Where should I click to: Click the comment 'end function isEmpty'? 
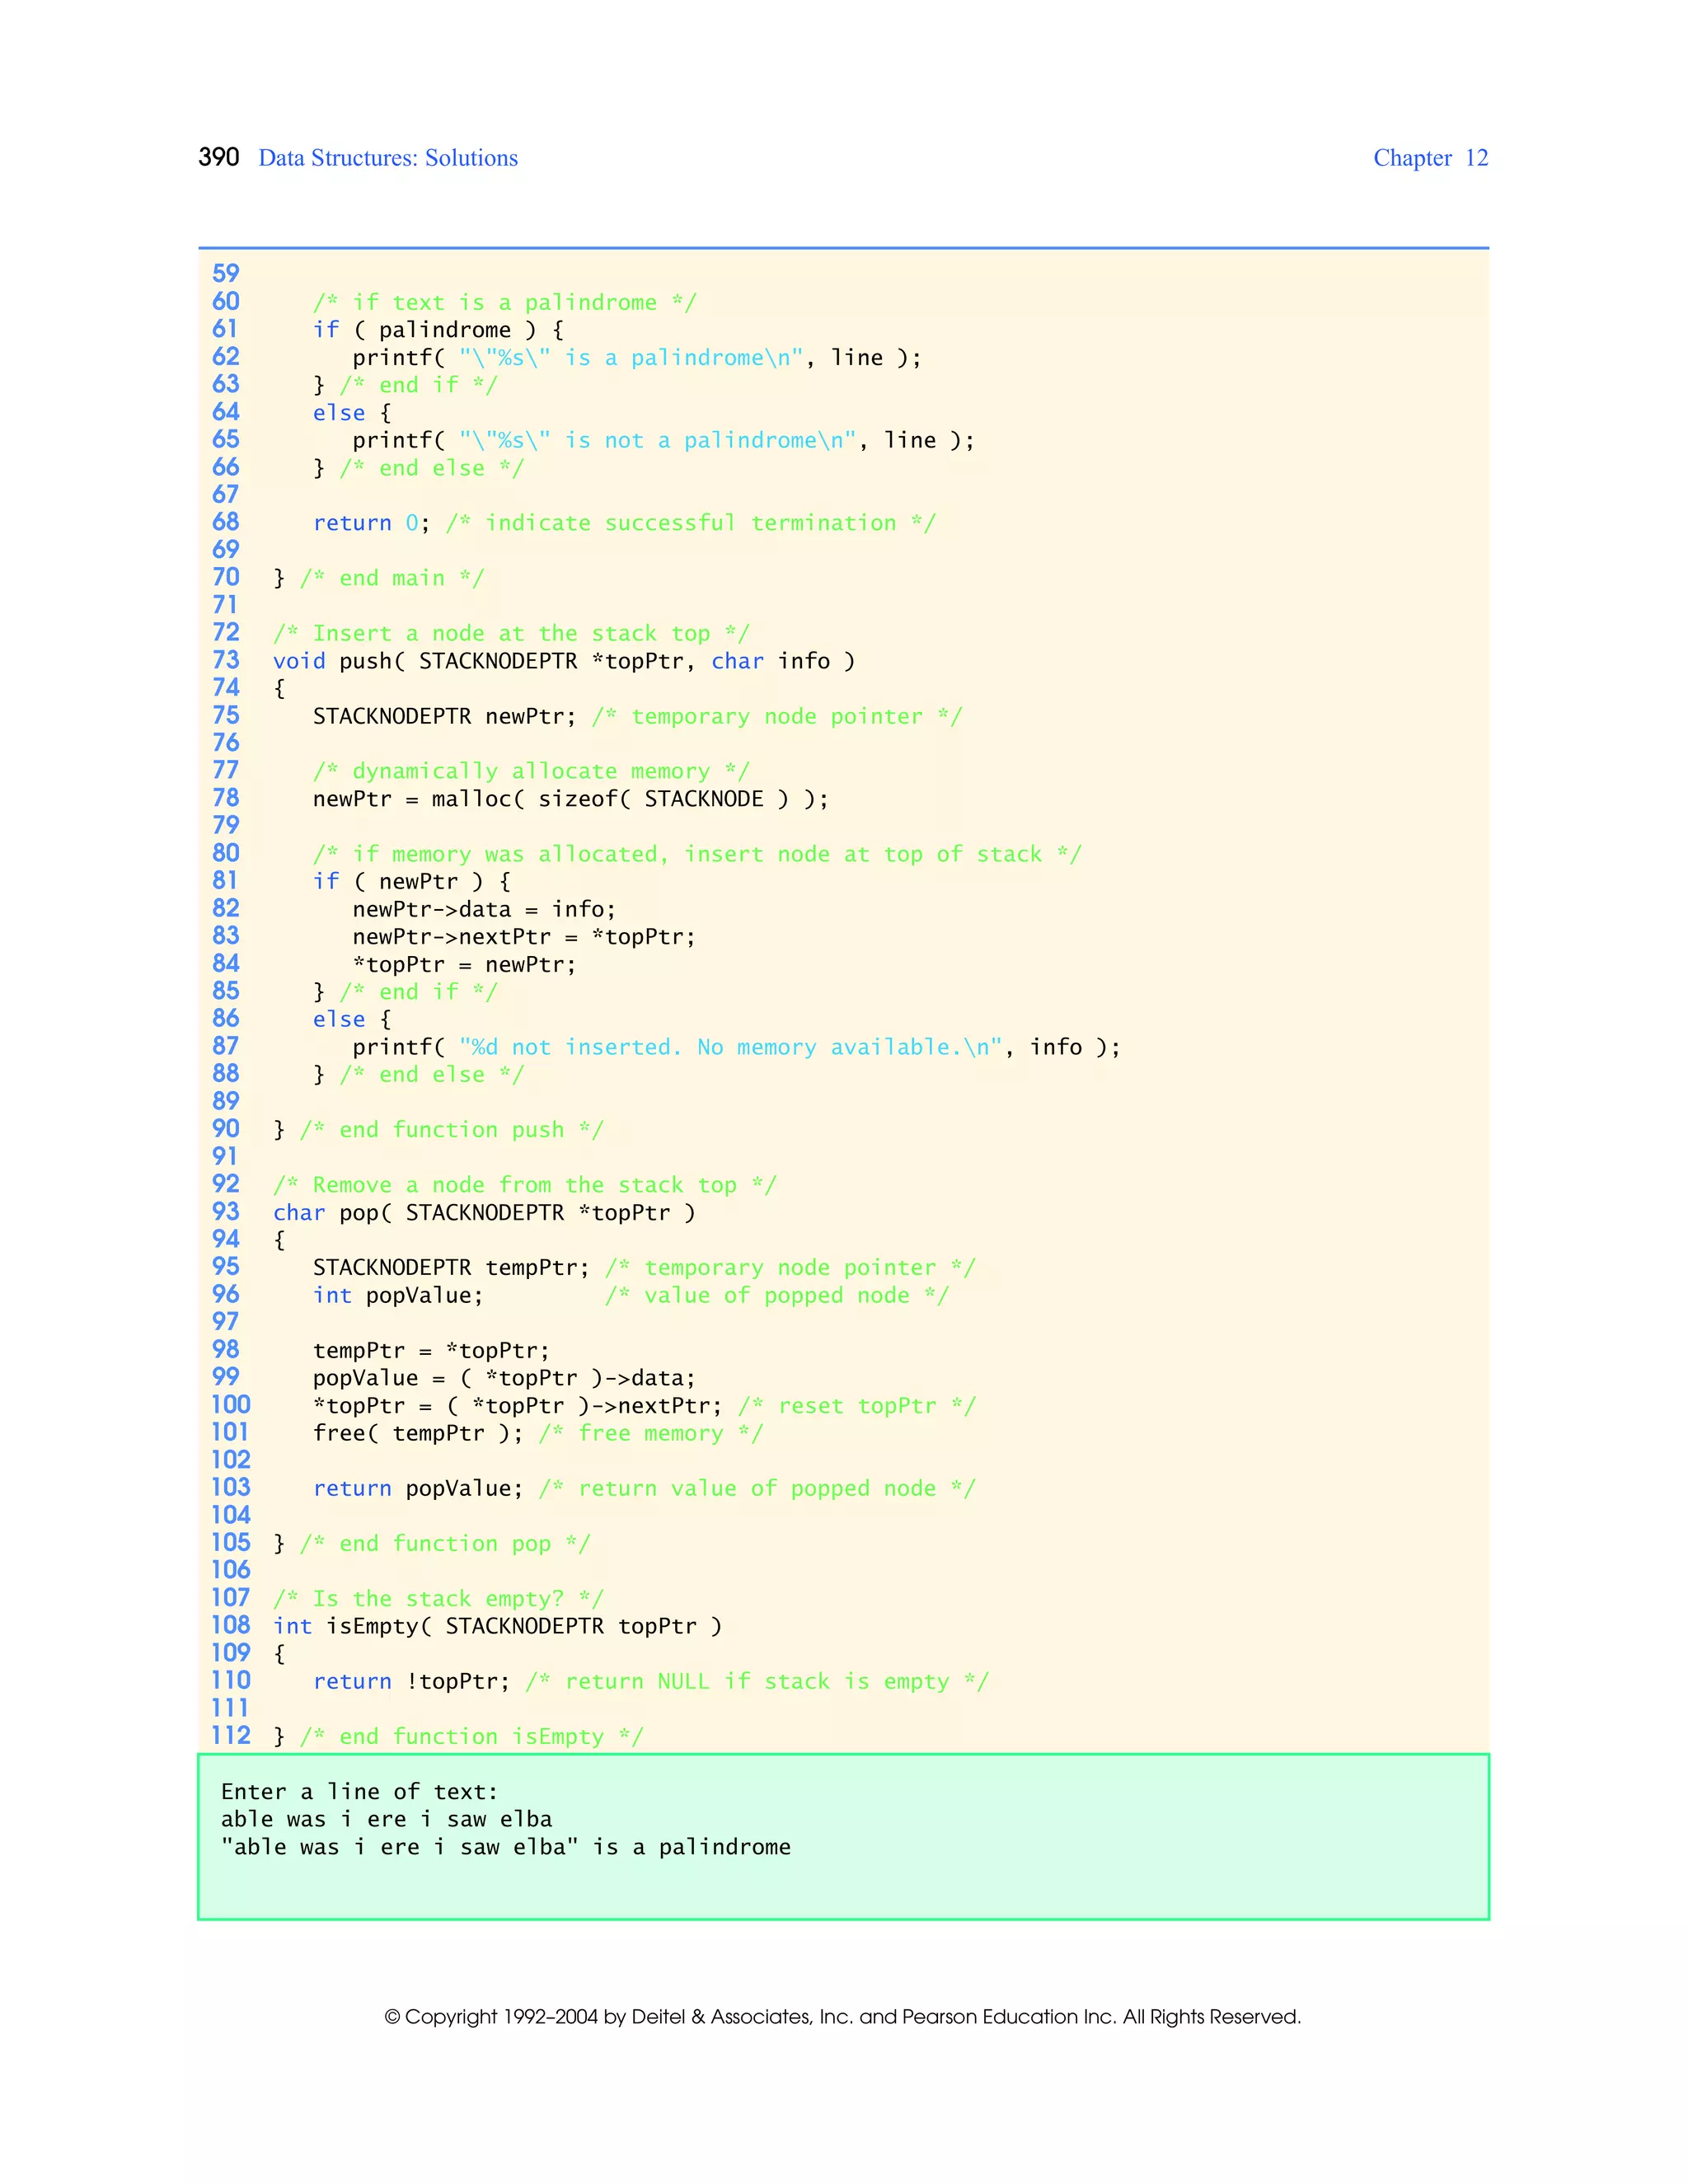[x=472, y=1737]
